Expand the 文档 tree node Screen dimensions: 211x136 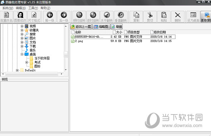pos(22,42)
